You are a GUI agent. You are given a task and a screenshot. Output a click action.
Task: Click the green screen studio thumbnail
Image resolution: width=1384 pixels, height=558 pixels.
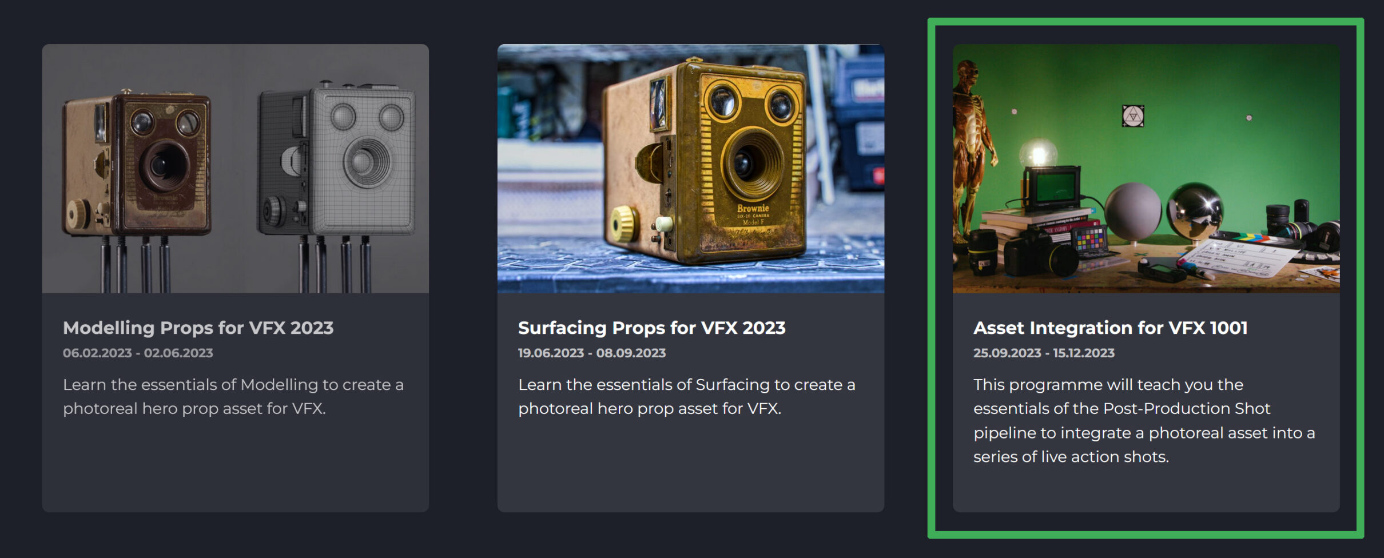coord(1146,169)
